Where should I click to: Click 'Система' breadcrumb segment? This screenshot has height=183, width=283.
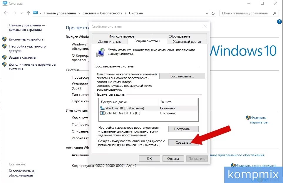(136, 13)
